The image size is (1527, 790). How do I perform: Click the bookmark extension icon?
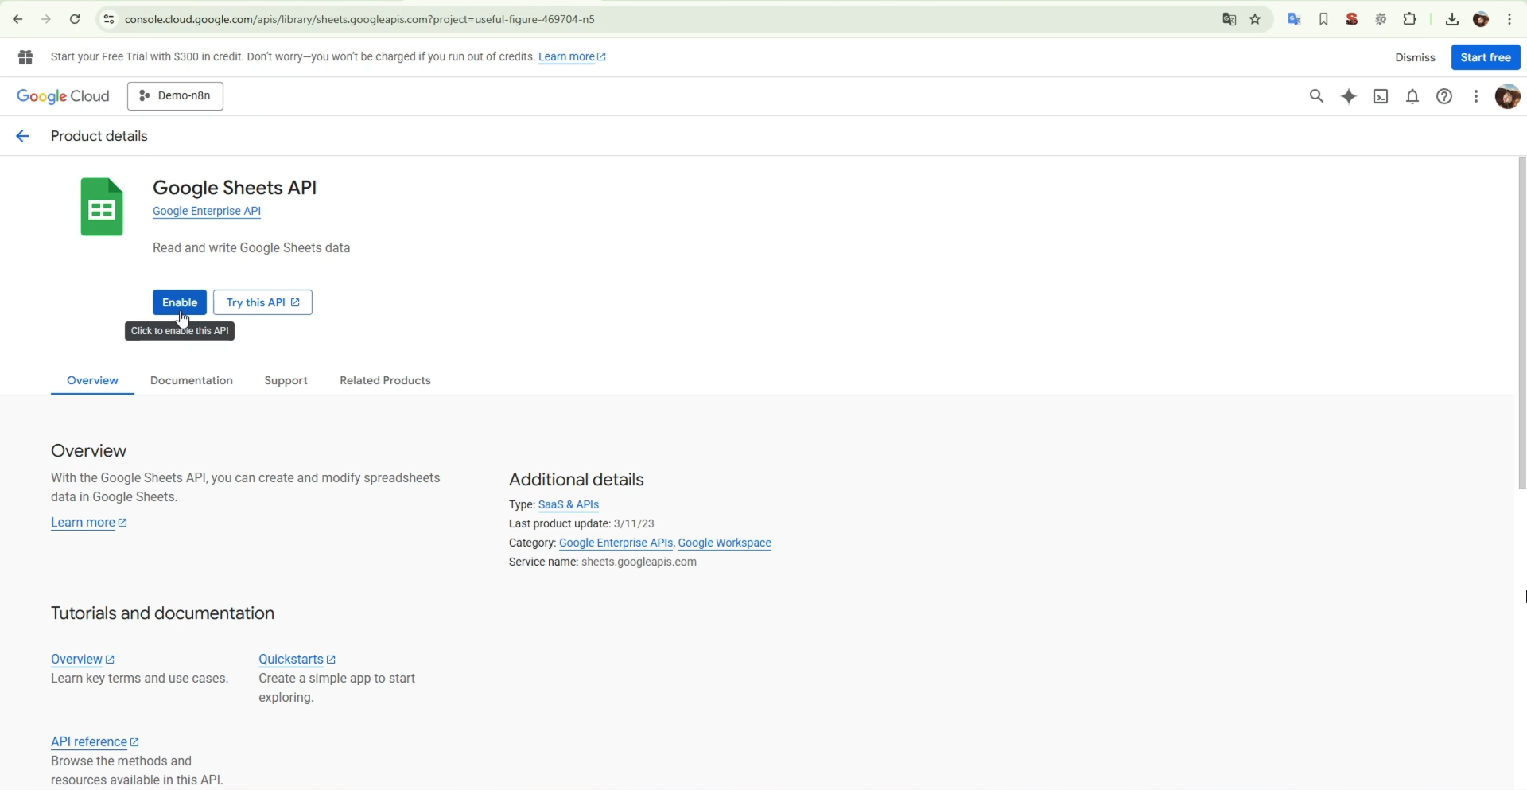[1324, 19]
